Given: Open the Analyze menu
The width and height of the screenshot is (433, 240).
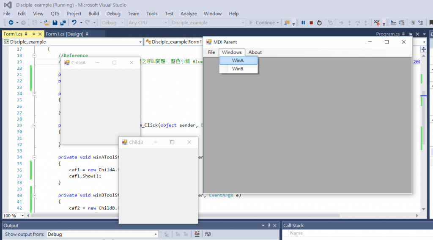Looking at the screenshot, I should (189, 14).
